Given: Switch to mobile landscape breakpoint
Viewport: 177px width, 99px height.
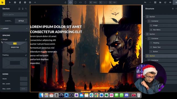Looking at the screenshot, I should [x=80, y=2].
